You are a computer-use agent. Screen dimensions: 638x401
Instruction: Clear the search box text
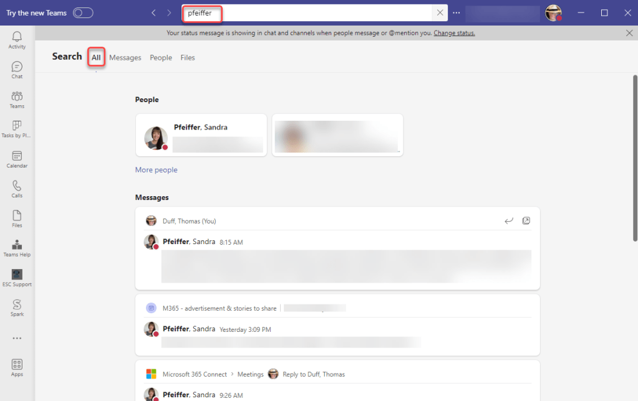(x=440, y=13)
